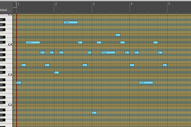The image size is (191, 127).
Task: Click the Global tracks label
Action: [x=5, y=10]
